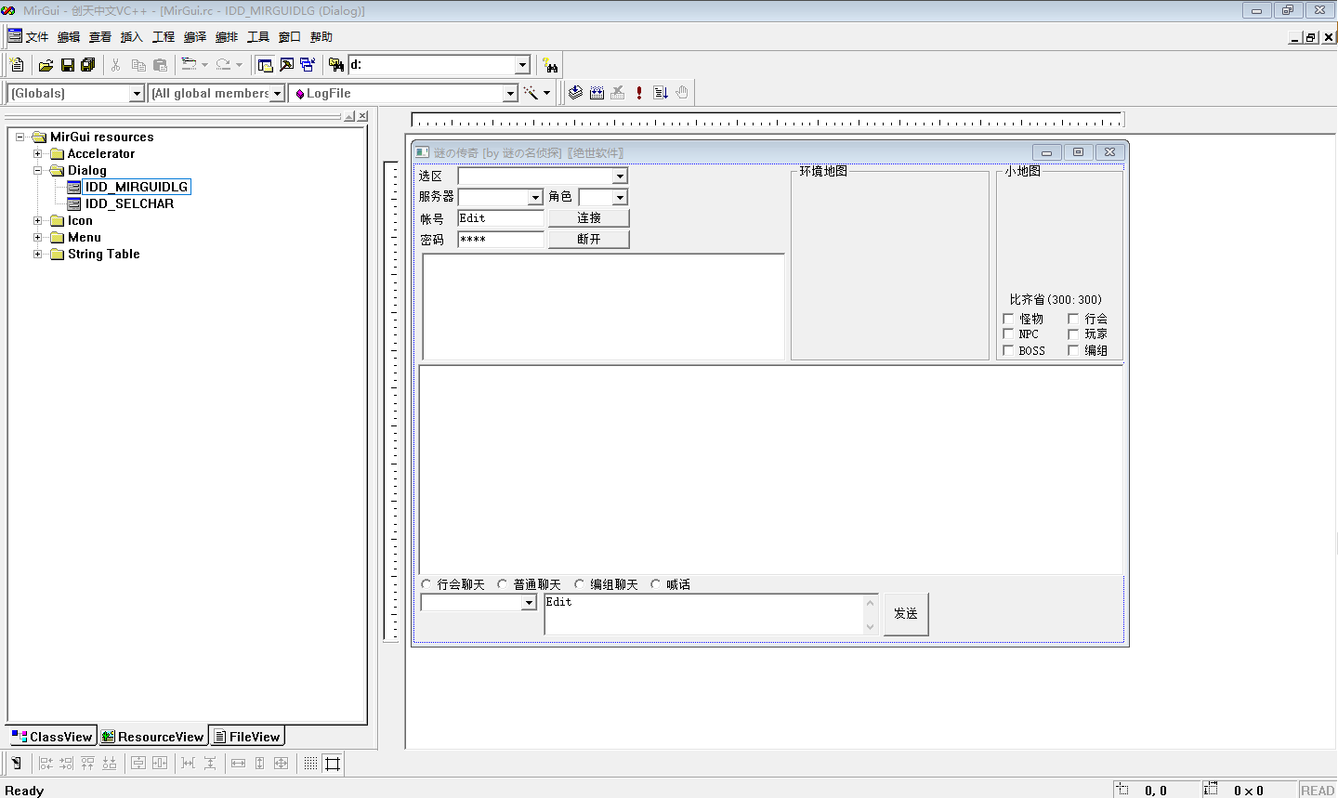Click the Save floppy disk icon
The width and height of the screenshot is (1338, 798).
(x=67, y=65)
